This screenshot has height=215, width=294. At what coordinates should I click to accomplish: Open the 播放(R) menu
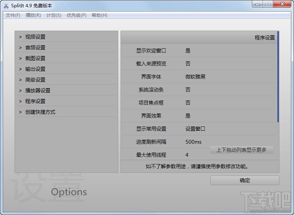[33, 15]
